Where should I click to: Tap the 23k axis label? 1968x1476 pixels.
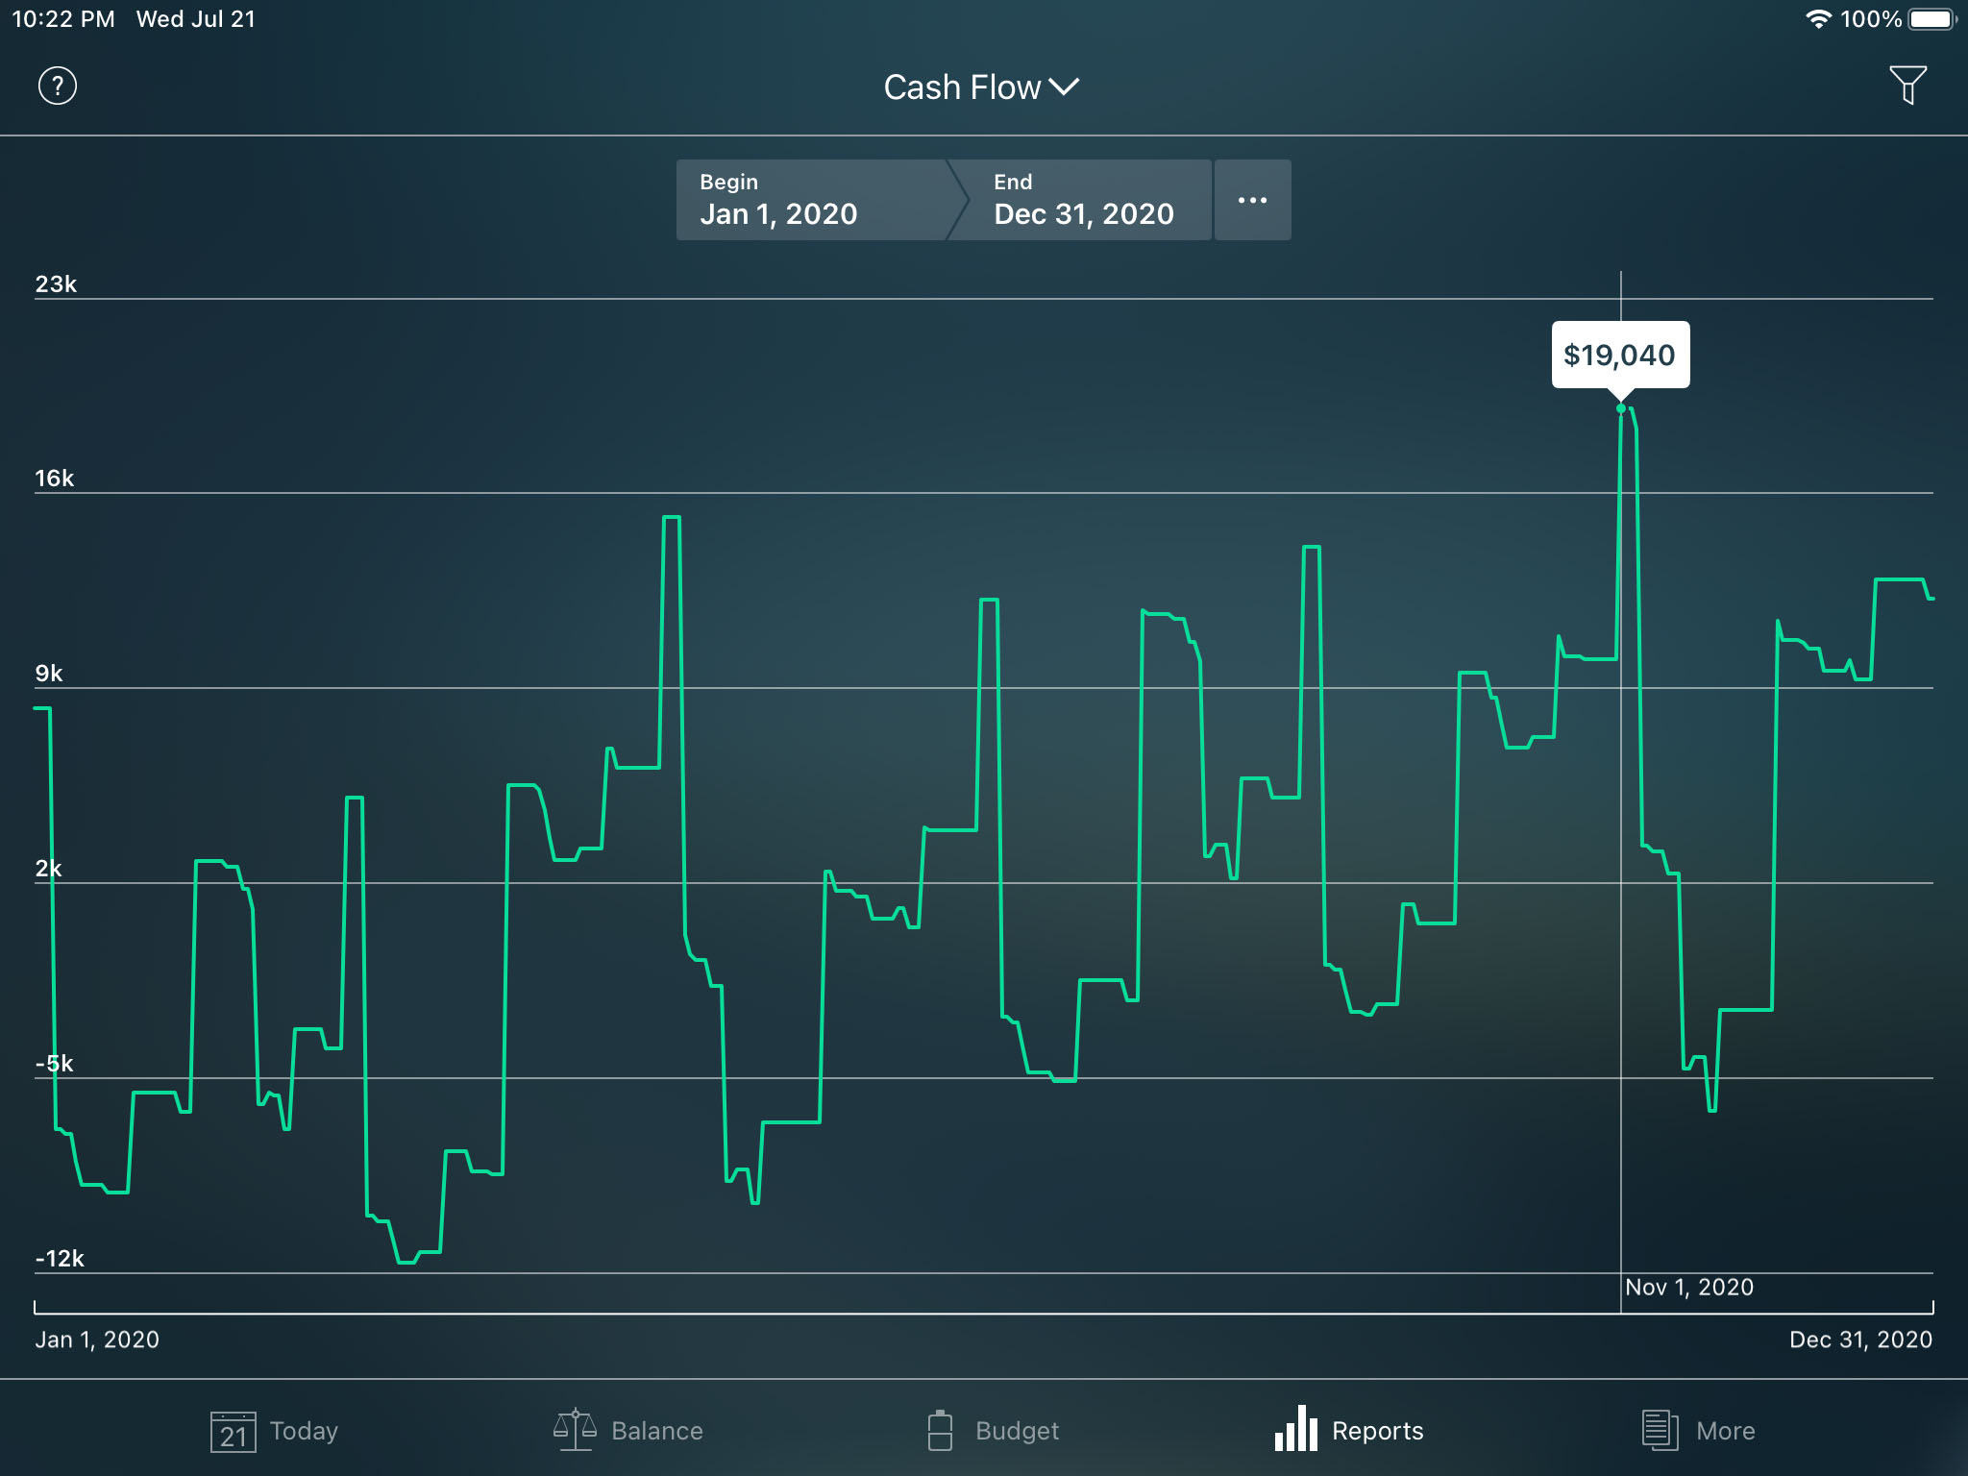pyautogui.click(x=56, y=284)
